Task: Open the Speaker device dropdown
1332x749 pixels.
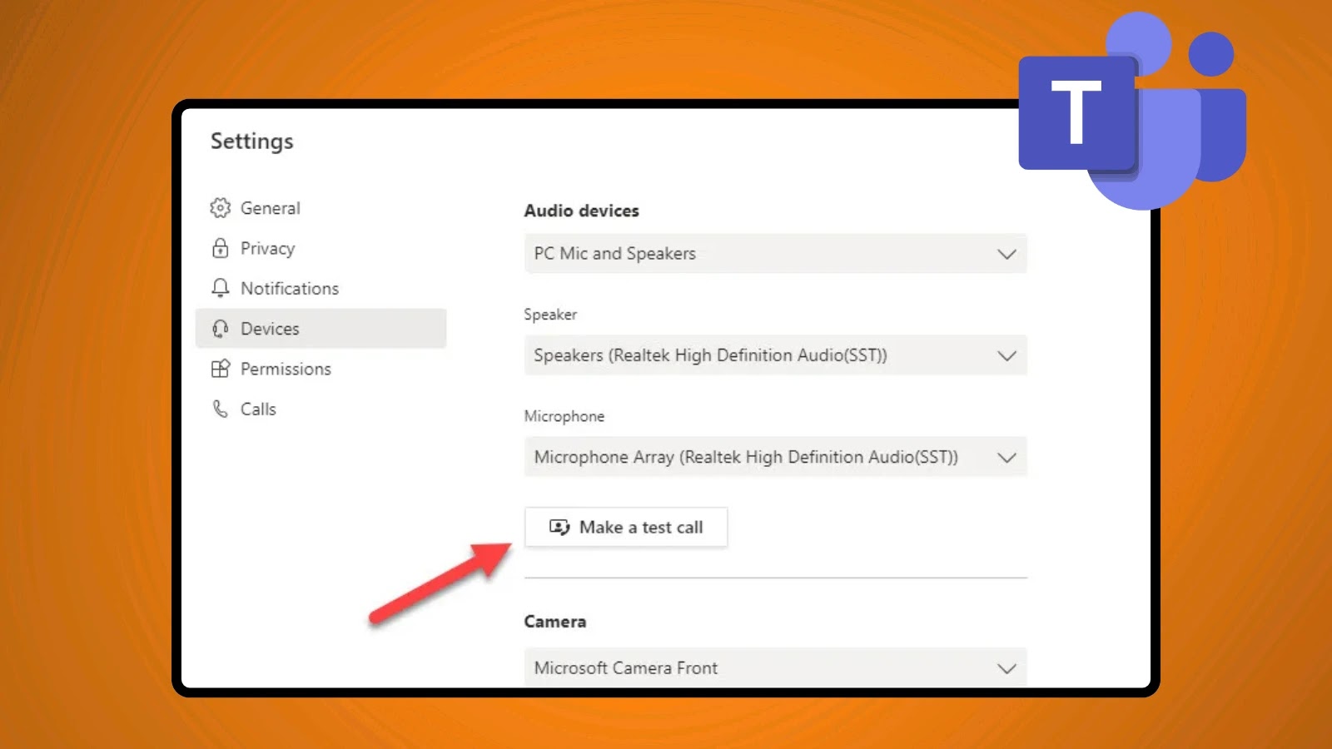Action: tap(775, 355)
